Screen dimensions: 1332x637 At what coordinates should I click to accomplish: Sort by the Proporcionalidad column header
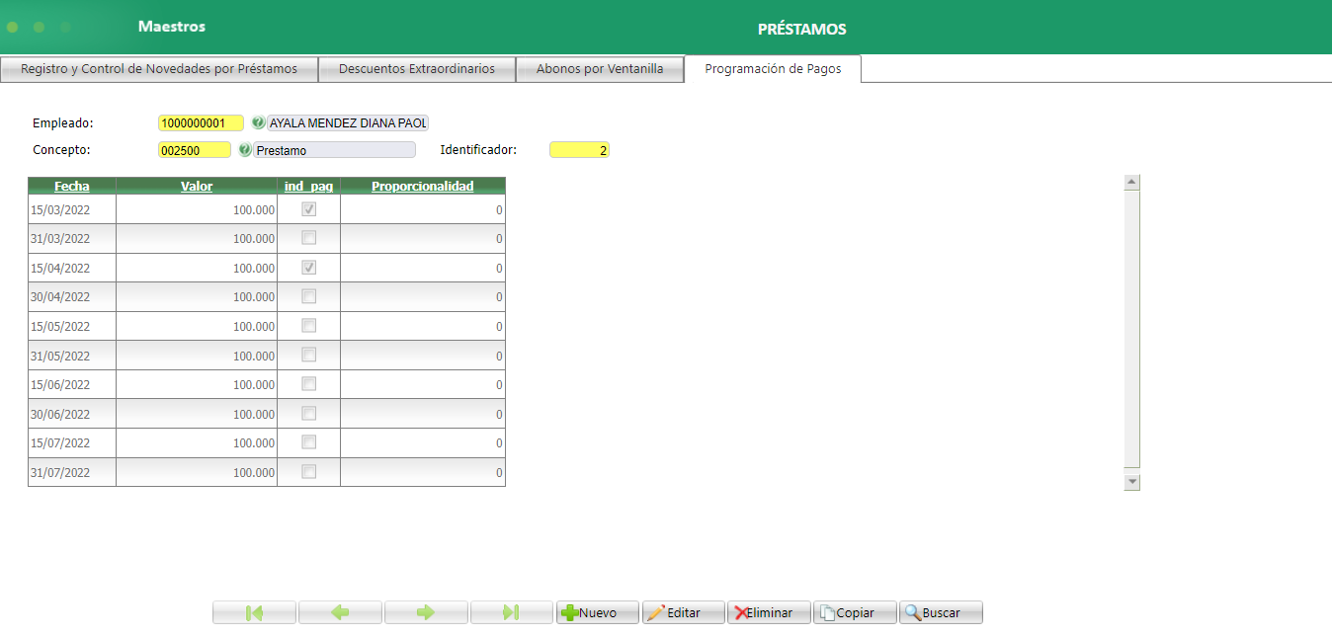point(423,186)
